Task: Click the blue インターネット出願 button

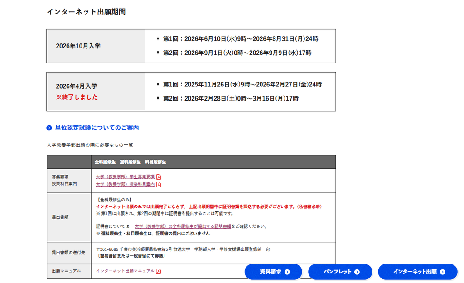Action: tap(417, 272)
